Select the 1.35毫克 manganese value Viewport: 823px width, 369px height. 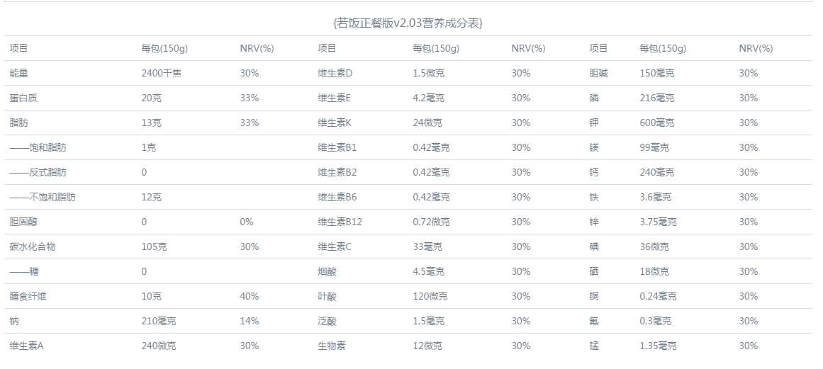pos(659,346)
